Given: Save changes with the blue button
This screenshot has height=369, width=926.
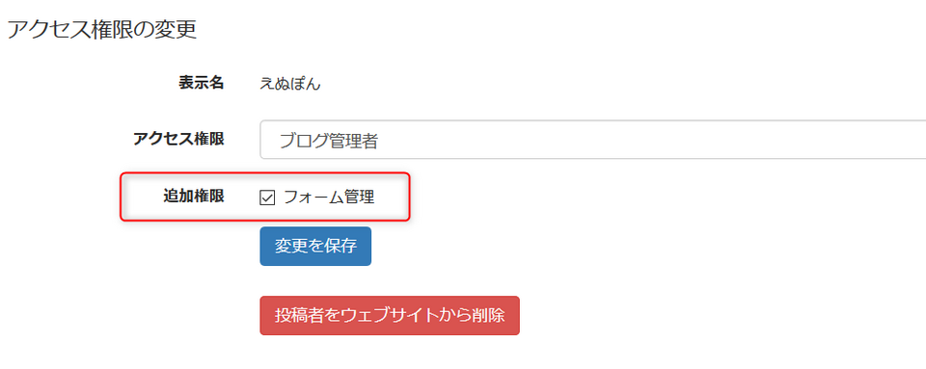Looking at the screenshot, I should (315, 246).
